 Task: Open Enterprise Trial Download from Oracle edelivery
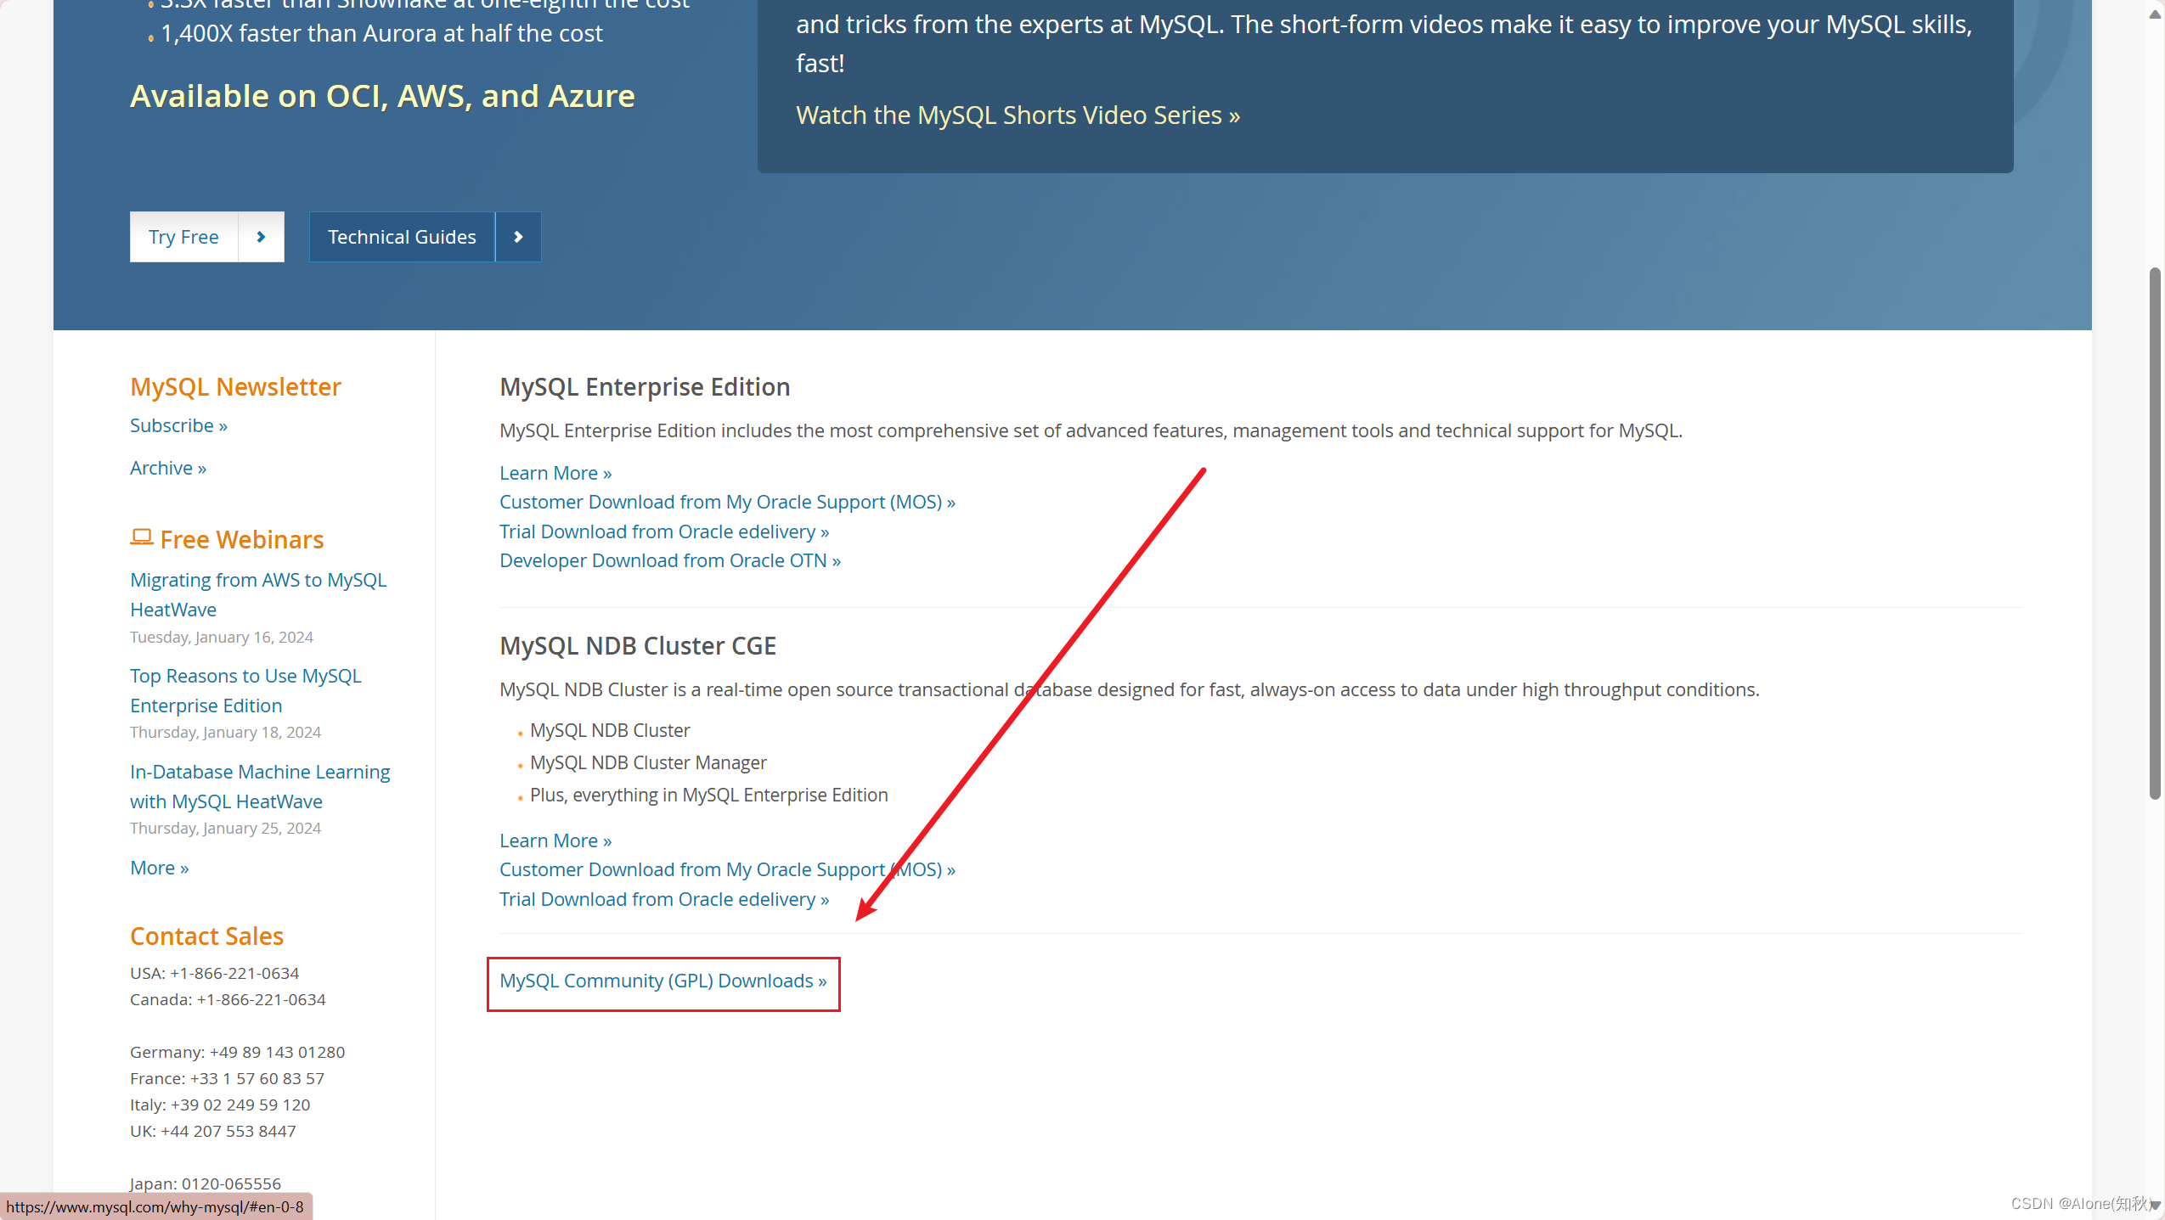tap(663, 531)
